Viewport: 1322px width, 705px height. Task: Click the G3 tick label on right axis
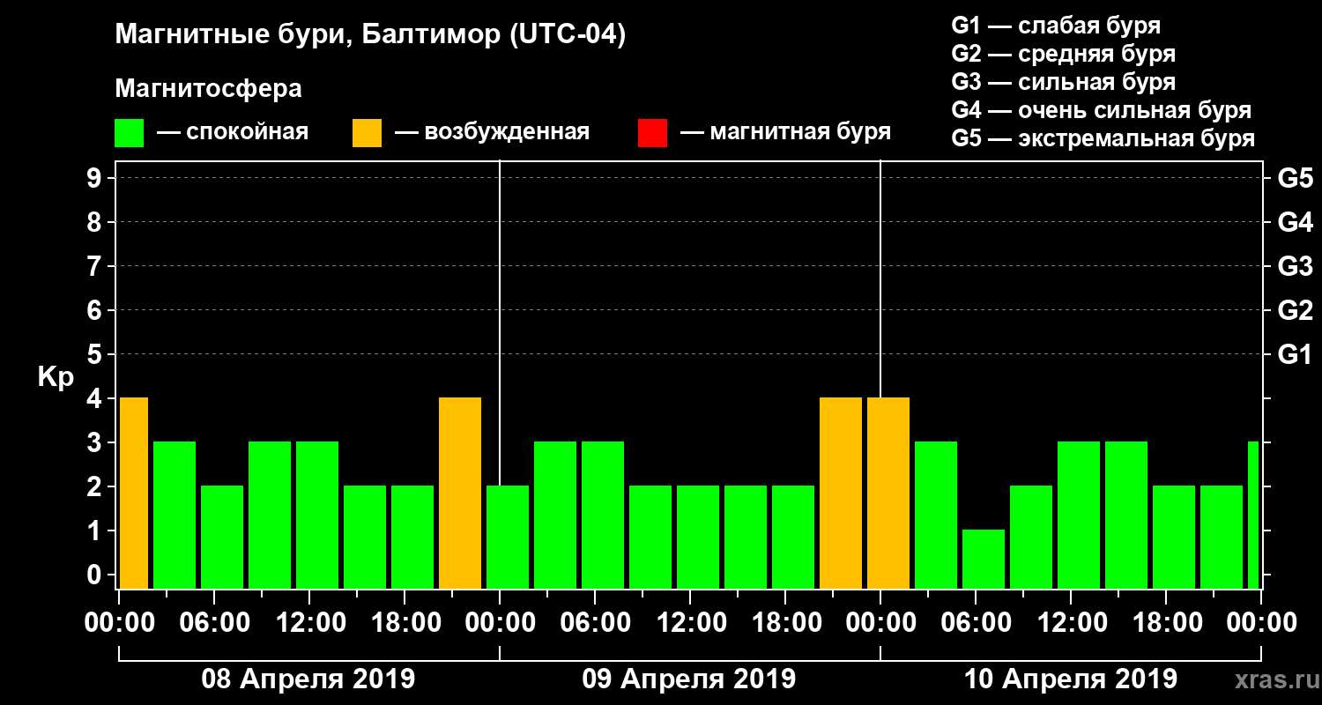coord(1296,267)
